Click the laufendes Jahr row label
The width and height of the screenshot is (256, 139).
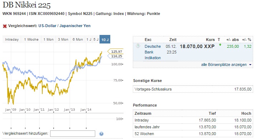[x=147, y=127]
